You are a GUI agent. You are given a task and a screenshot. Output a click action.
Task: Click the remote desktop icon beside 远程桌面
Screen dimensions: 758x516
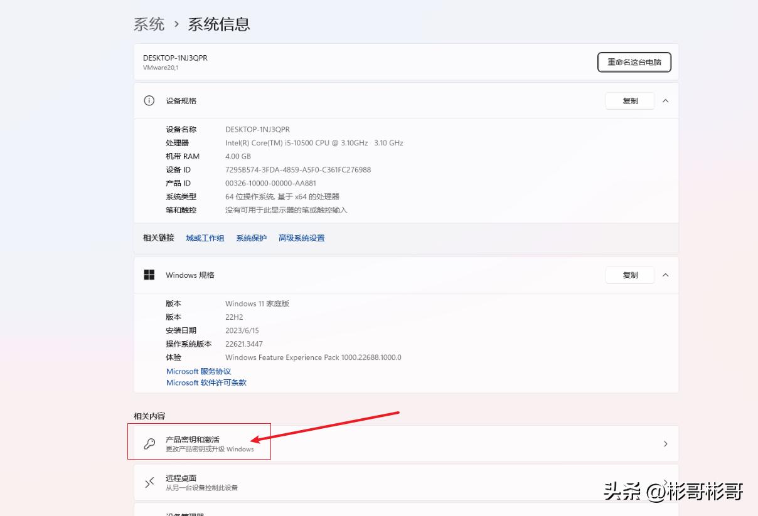(x=149, y=482)
